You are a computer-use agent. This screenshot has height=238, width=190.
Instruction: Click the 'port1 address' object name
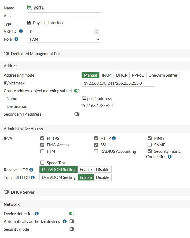[99, 98]
